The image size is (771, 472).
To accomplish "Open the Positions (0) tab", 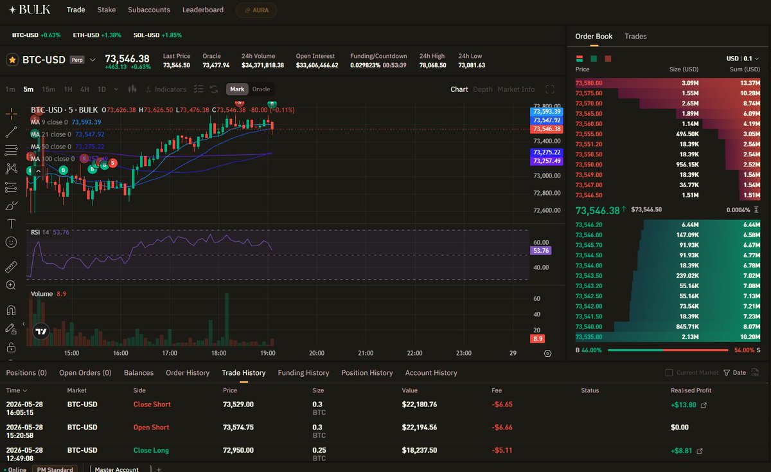I will pos(26,372).
